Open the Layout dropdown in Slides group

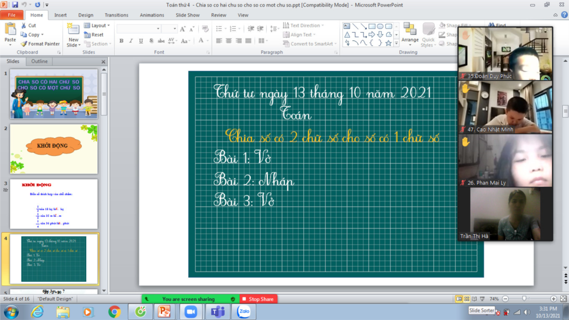click(x=97, y=25)
